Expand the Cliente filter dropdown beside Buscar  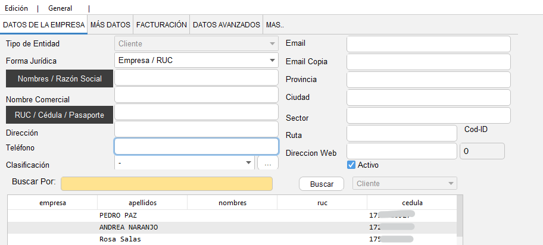pyautogui.click(x=451, y=184)
